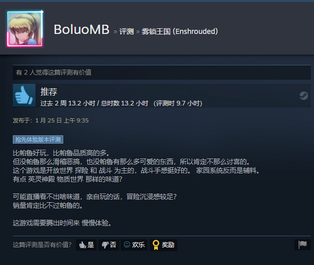Go to the 评测 breadcrumb link
The width and height of the screenshot is (314, 265).
(127, 31)
